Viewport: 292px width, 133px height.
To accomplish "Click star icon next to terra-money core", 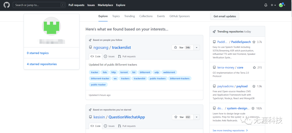I will tap(254, 67).
